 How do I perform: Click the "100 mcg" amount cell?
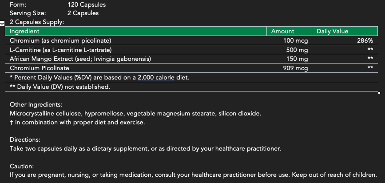(x=296, y=41)
